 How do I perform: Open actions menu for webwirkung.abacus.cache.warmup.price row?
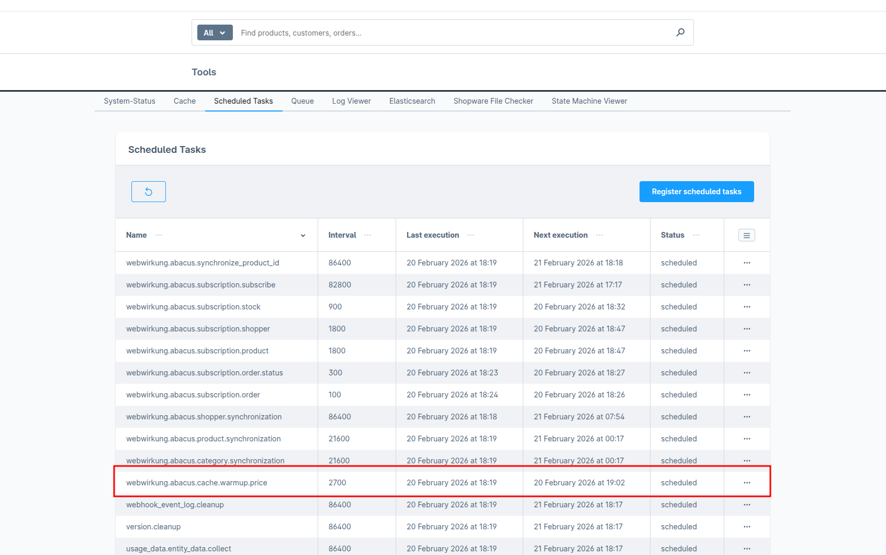click(x=746, y=483)
